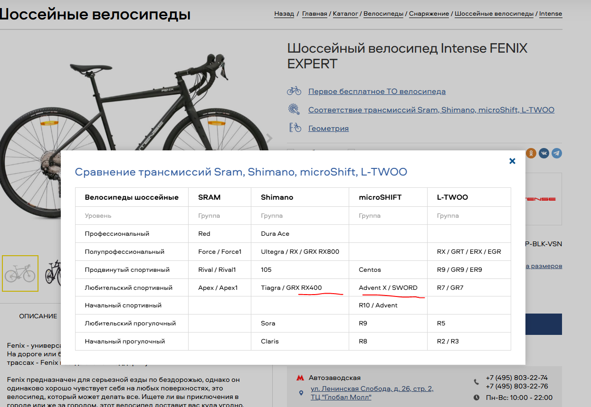
Task: Open Первое бесплатное ТО велосипеда link
Action: [377, 91]
